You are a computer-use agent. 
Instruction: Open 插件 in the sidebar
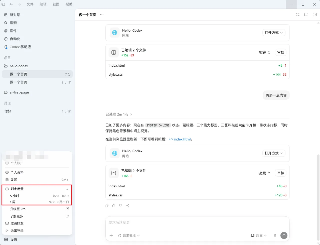[37, 31]
